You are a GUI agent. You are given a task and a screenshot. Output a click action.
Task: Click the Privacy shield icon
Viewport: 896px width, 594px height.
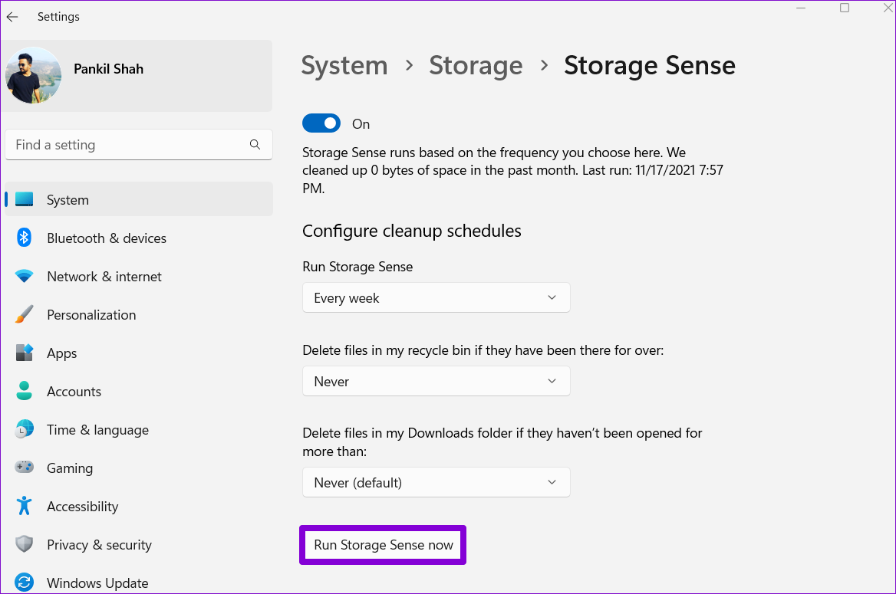coord(24,543)
